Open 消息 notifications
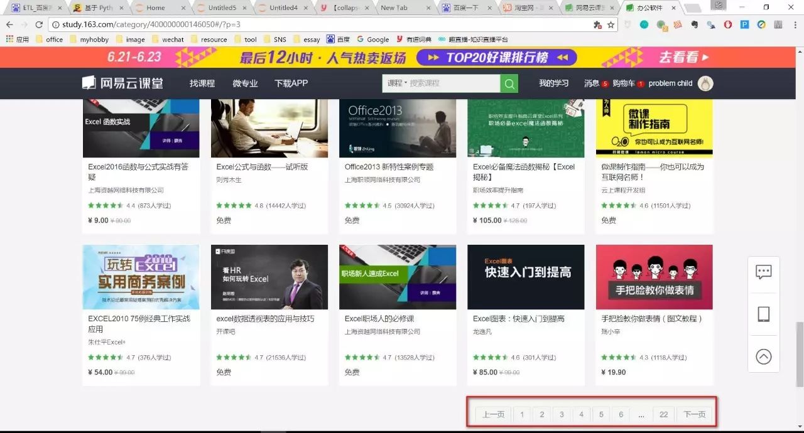804x433 pixels. (x=592, y=83)
